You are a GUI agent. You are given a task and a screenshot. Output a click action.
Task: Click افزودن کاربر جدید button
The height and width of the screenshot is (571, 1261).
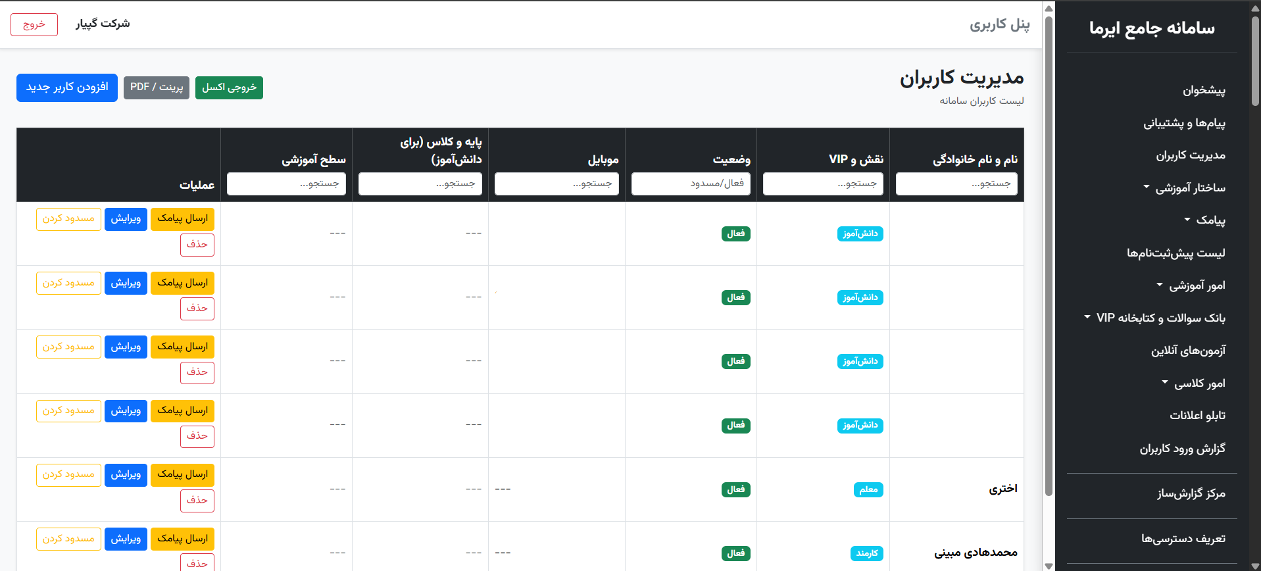click(67, 87)
